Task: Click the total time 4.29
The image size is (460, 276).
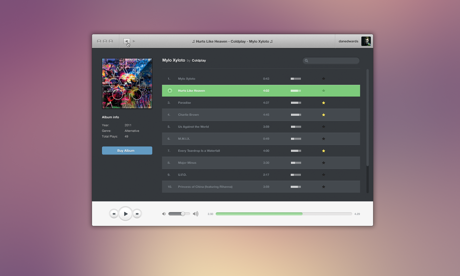Action: point(357,214)
